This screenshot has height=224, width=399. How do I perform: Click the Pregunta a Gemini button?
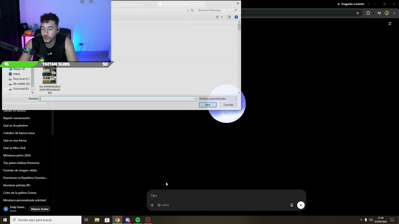[351, 4]
